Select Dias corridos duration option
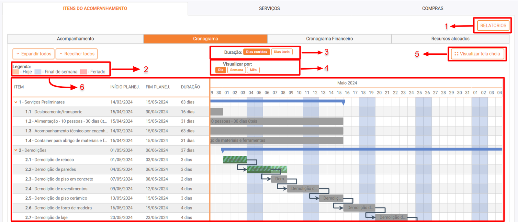This screenshot has width=518, height=222. point(256,52)
